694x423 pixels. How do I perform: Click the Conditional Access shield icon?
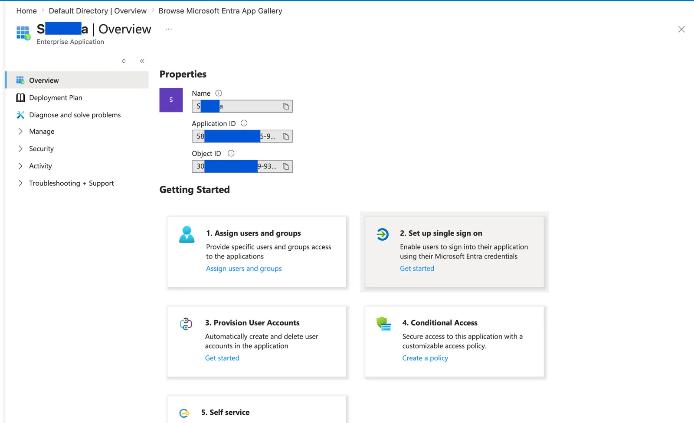pos(384,324)
